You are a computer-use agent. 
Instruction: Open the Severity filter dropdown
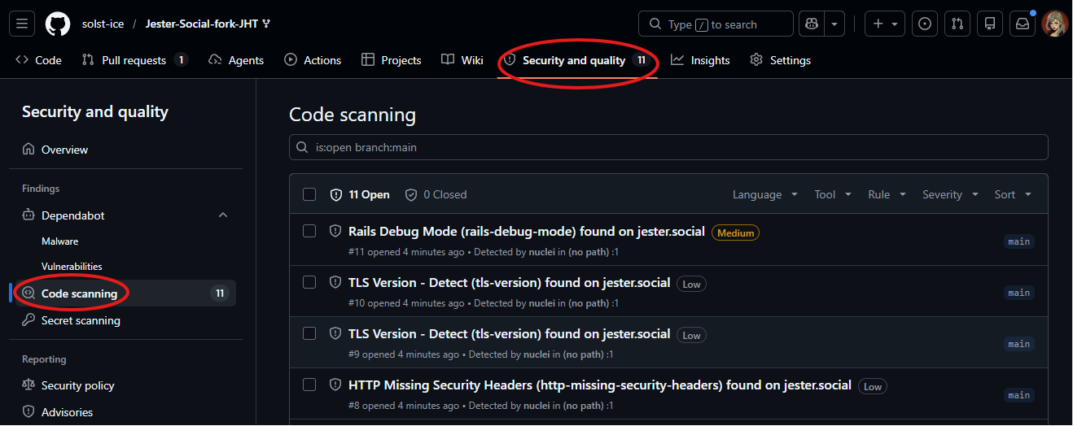pyautogui.click(x=949, y=194)
